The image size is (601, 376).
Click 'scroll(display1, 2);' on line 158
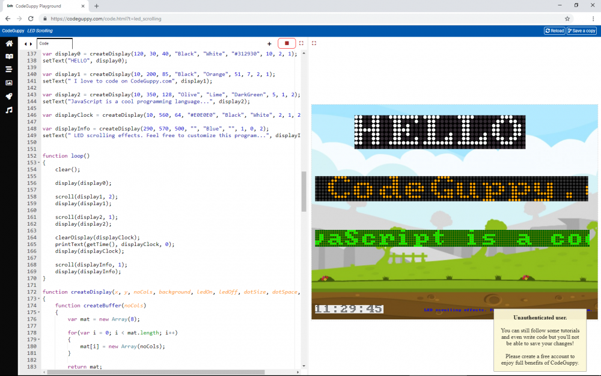(86, 197)
